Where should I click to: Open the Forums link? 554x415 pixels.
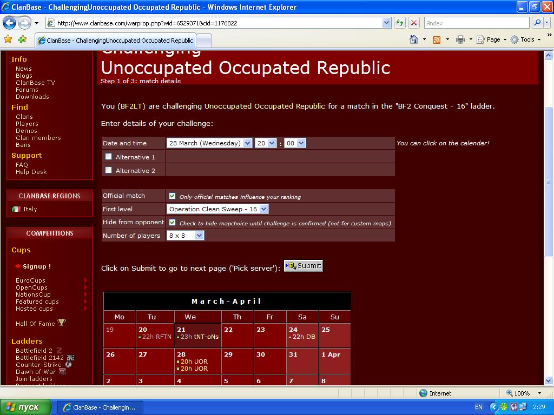(27, 90)
